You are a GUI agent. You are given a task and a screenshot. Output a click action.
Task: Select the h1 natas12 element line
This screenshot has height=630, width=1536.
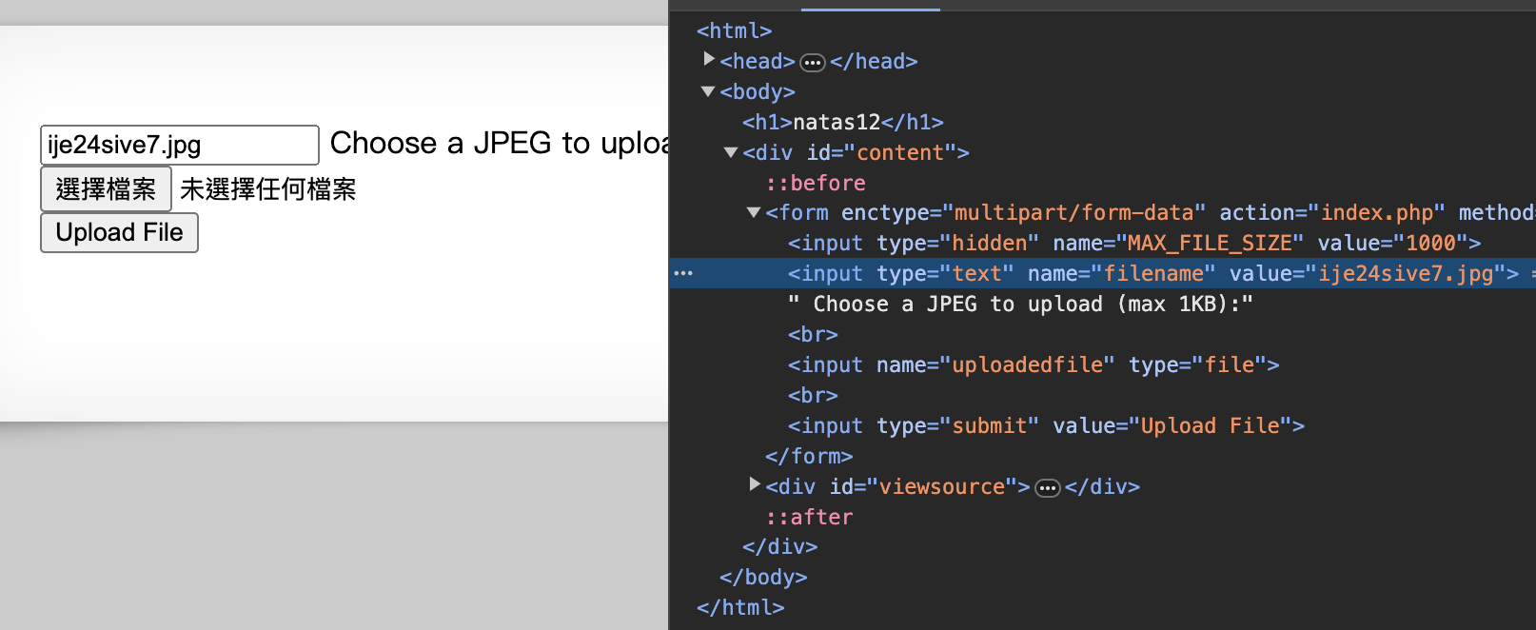[x=842, y=122]
